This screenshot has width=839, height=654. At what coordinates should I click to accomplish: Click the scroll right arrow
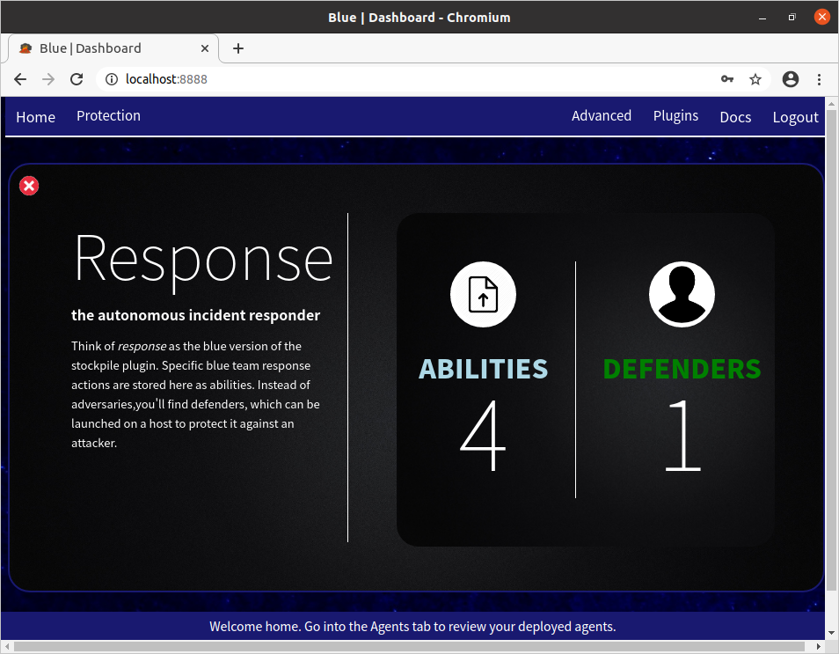pos(818,646)
